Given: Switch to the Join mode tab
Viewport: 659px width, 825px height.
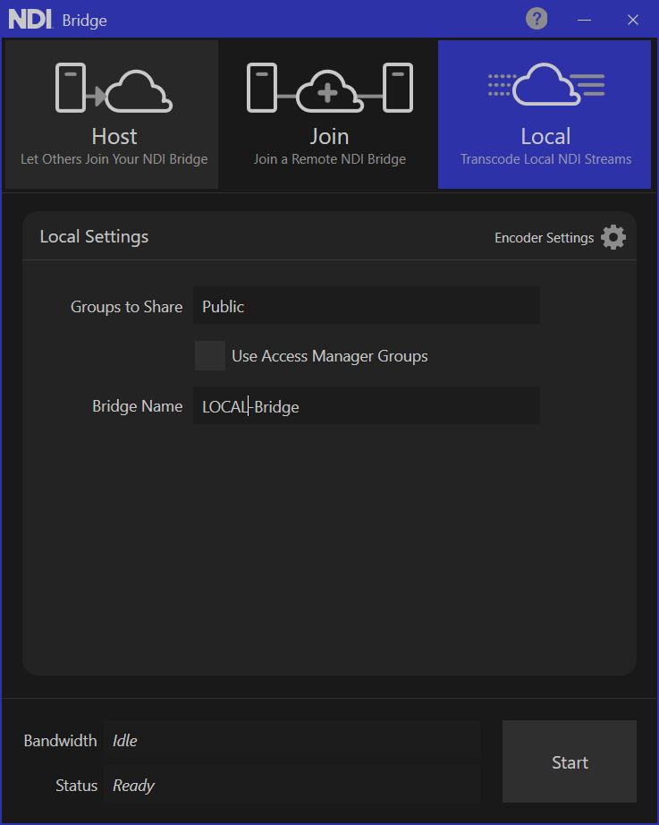Looking at the screenshot, I should click(329, 115).
